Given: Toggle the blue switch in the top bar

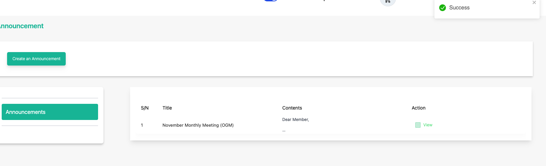Looking at the screenshot, I should coord(271,1).
